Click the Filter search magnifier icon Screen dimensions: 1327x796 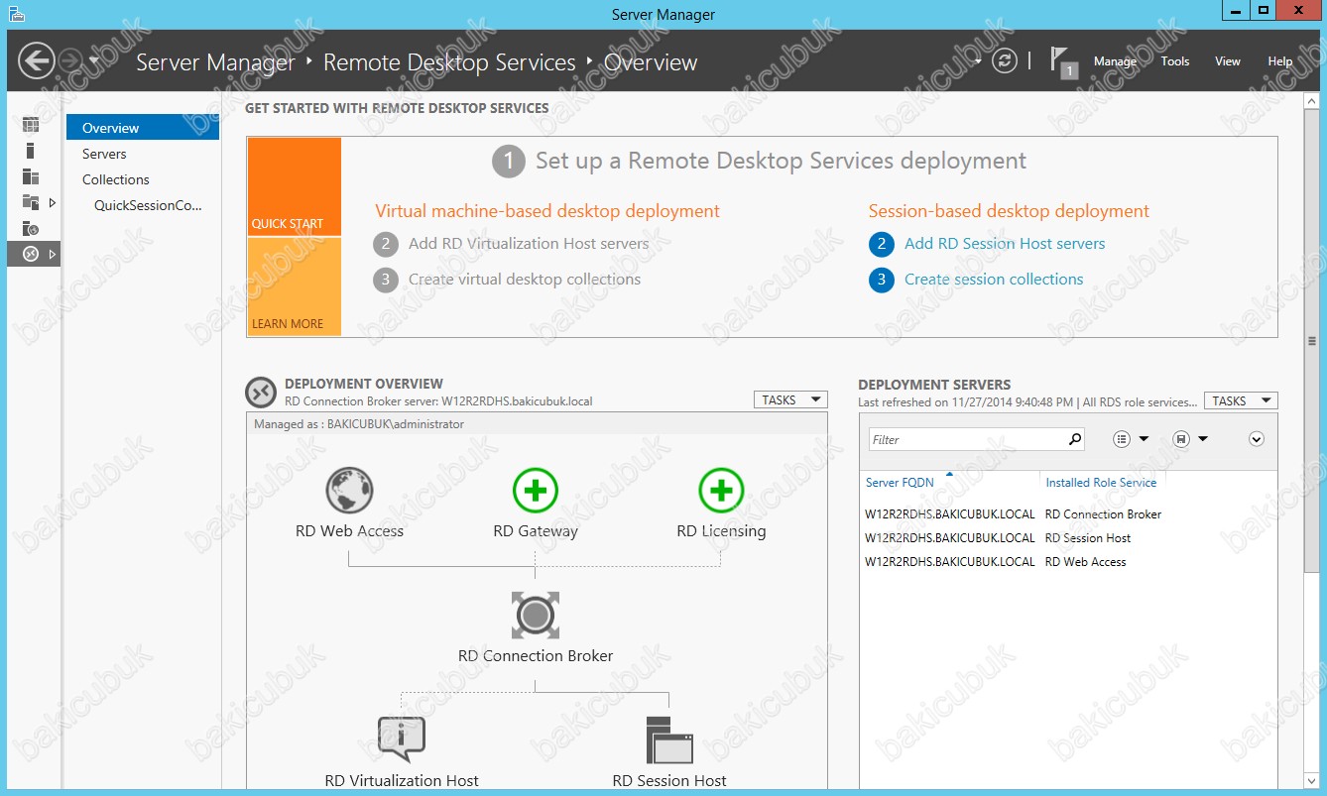[x=1074, y=439]
